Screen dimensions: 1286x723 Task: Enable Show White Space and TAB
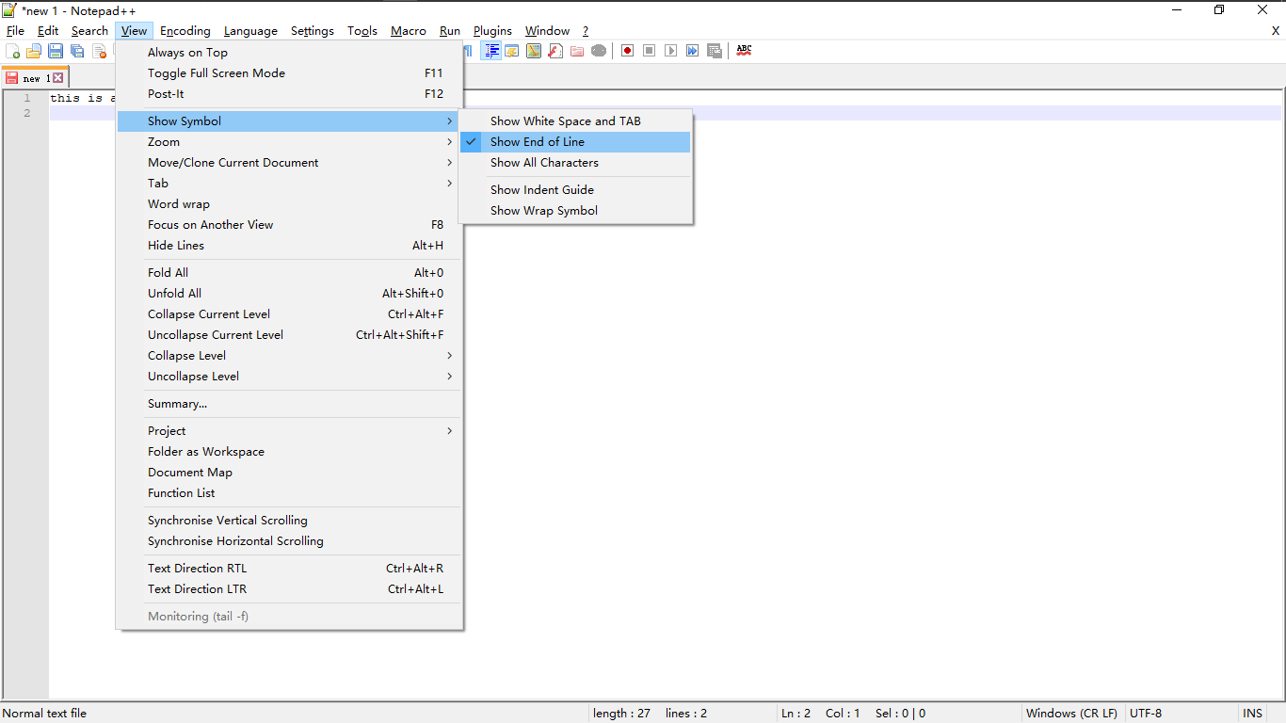click(565, 120)
